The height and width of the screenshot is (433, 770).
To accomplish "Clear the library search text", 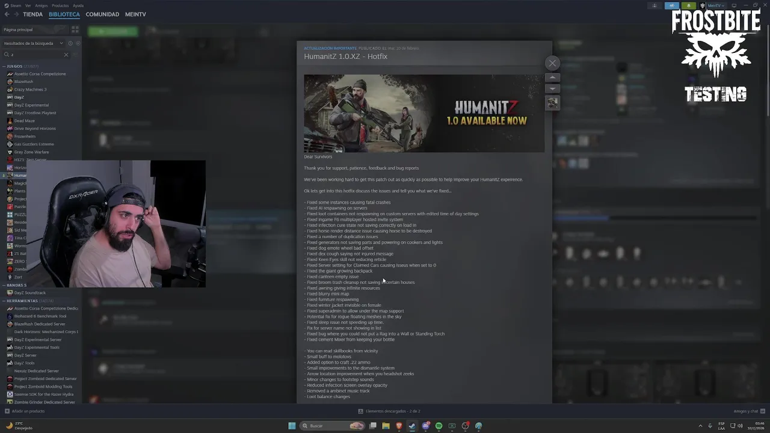I will 66,55.
